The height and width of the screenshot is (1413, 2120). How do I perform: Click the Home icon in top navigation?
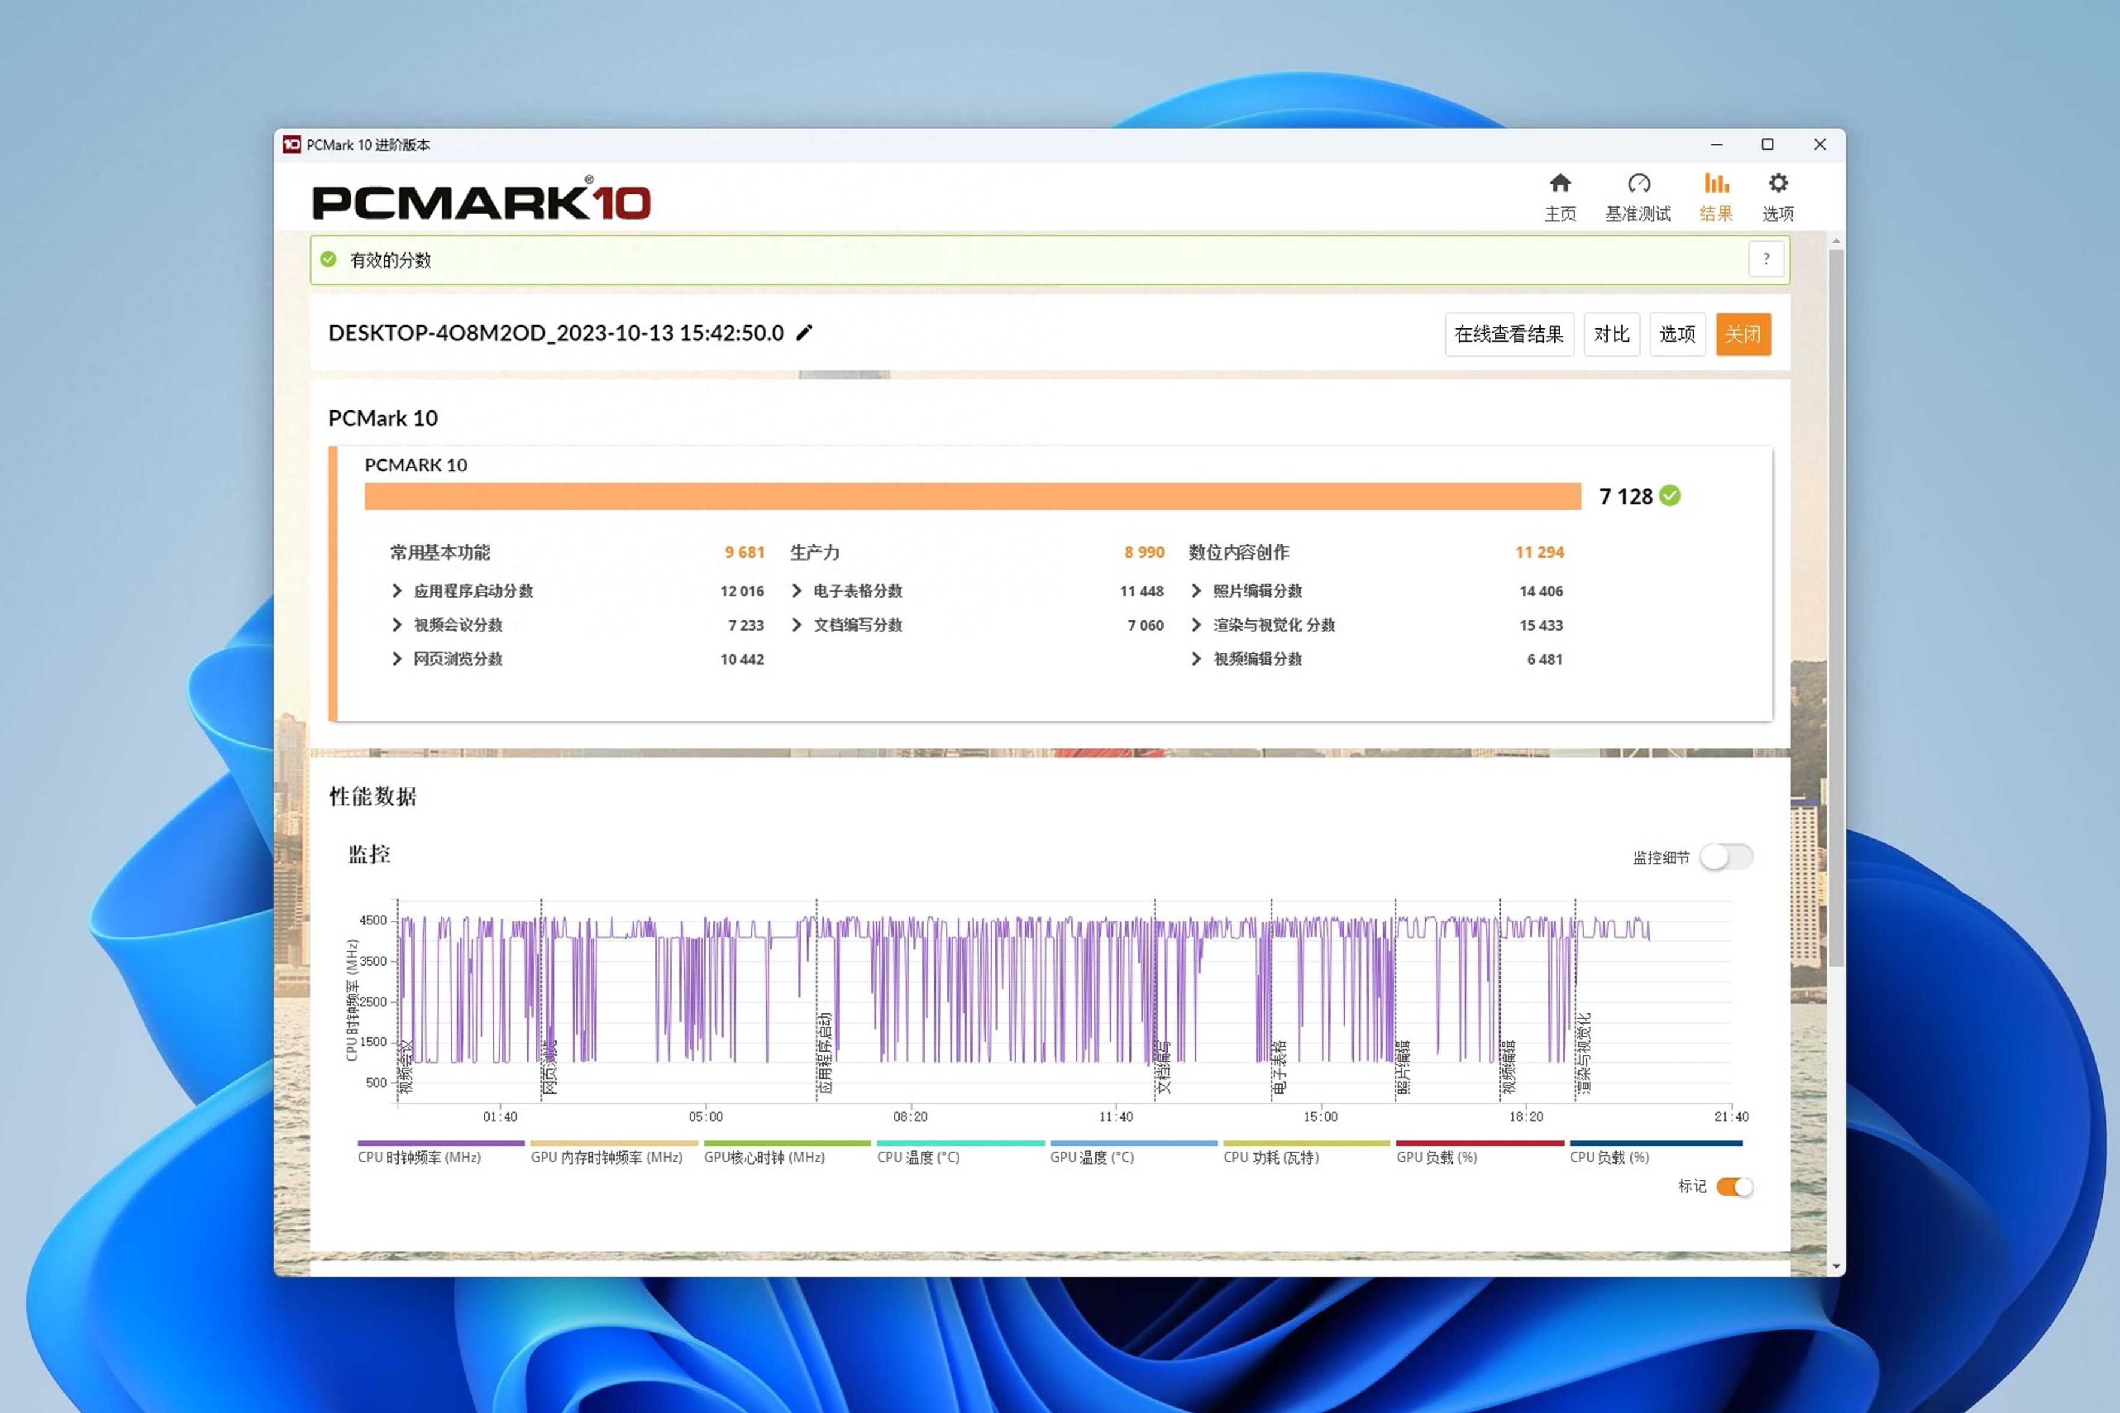[1559, 184]
